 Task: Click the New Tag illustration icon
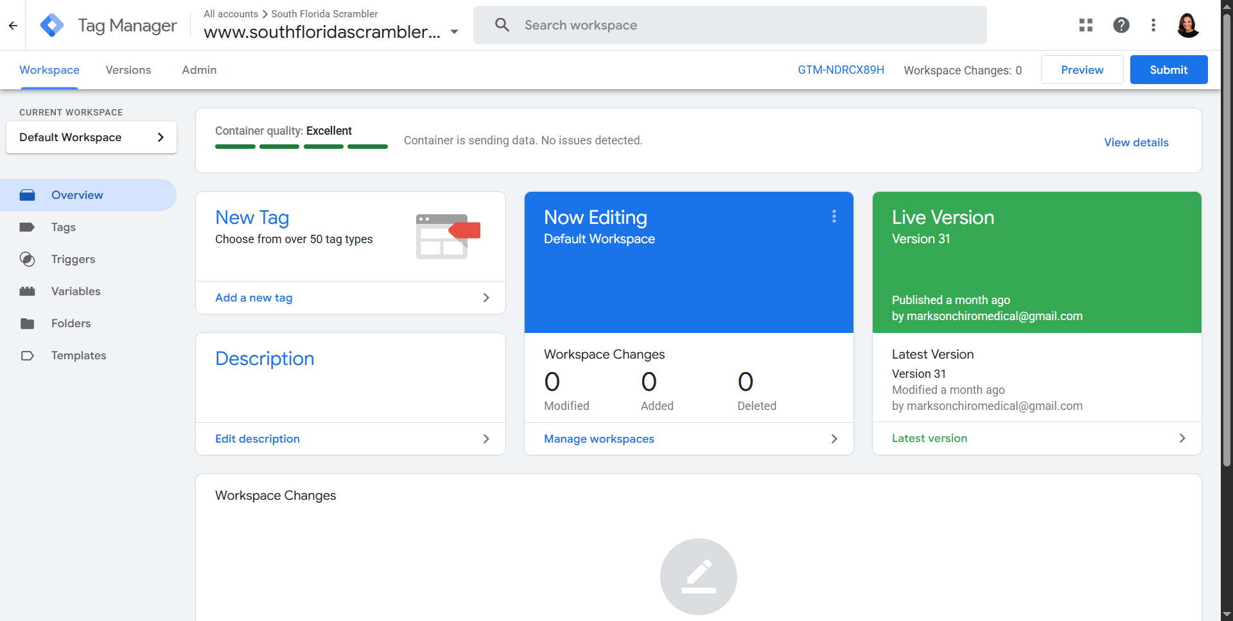point(448,237)
